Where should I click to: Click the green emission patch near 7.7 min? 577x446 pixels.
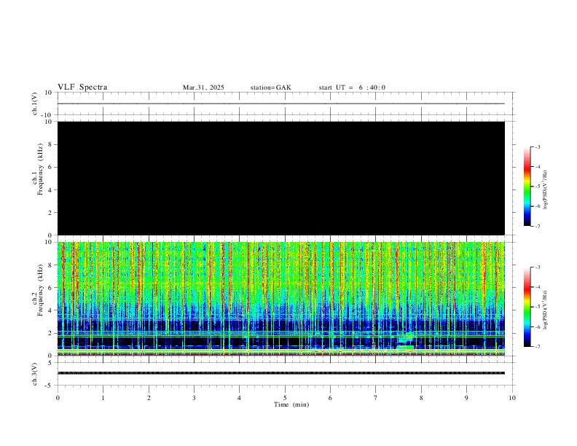click(x=407, y=341)
